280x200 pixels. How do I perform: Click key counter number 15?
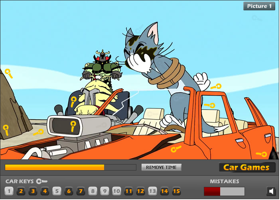click(x=176, y=191)
